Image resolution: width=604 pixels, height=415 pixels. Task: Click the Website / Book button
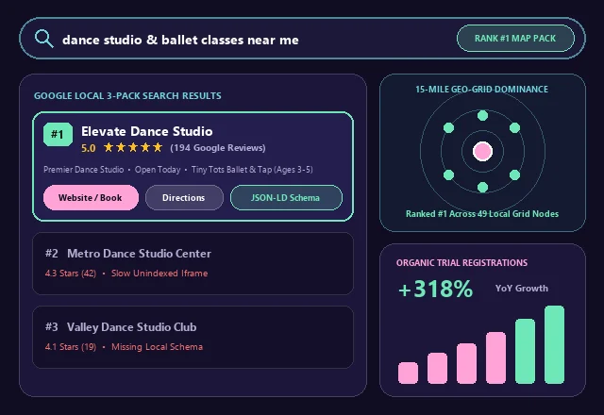point(91,197)
